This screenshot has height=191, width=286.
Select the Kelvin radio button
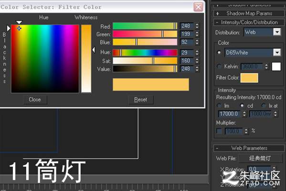pyautogui.click(x=219, y=67)
